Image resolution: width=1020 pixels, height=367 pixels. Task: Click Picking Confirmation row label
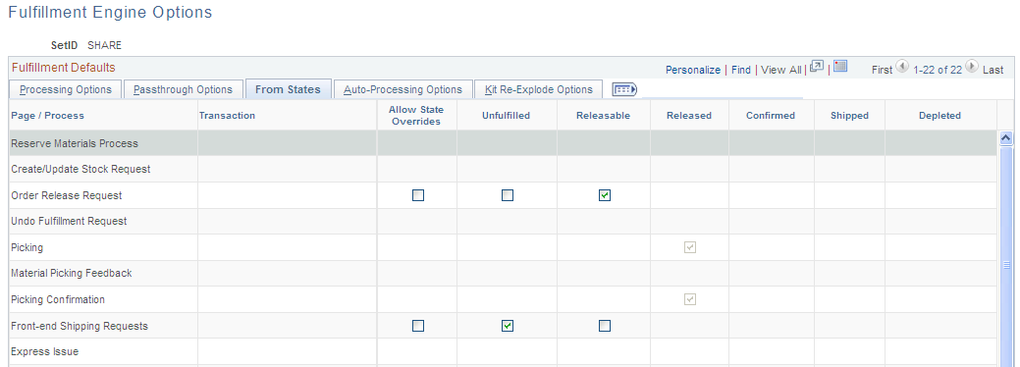(x=58, y=300)
